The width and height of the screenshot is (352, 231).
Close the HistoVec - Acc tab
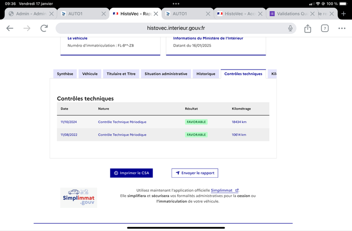[x=260, y=14]
